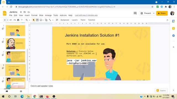177x99 pixels.
Task: Select slide 6 Jenkins butler thumbnail
Action: [x=15, y=44]
